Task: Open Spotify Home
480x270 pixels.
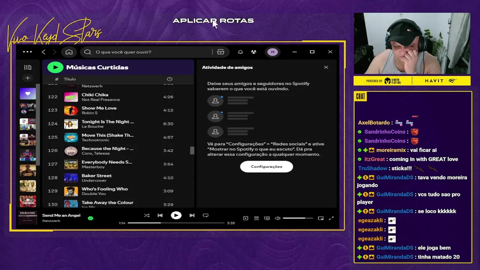Action: tap(69, 52)
